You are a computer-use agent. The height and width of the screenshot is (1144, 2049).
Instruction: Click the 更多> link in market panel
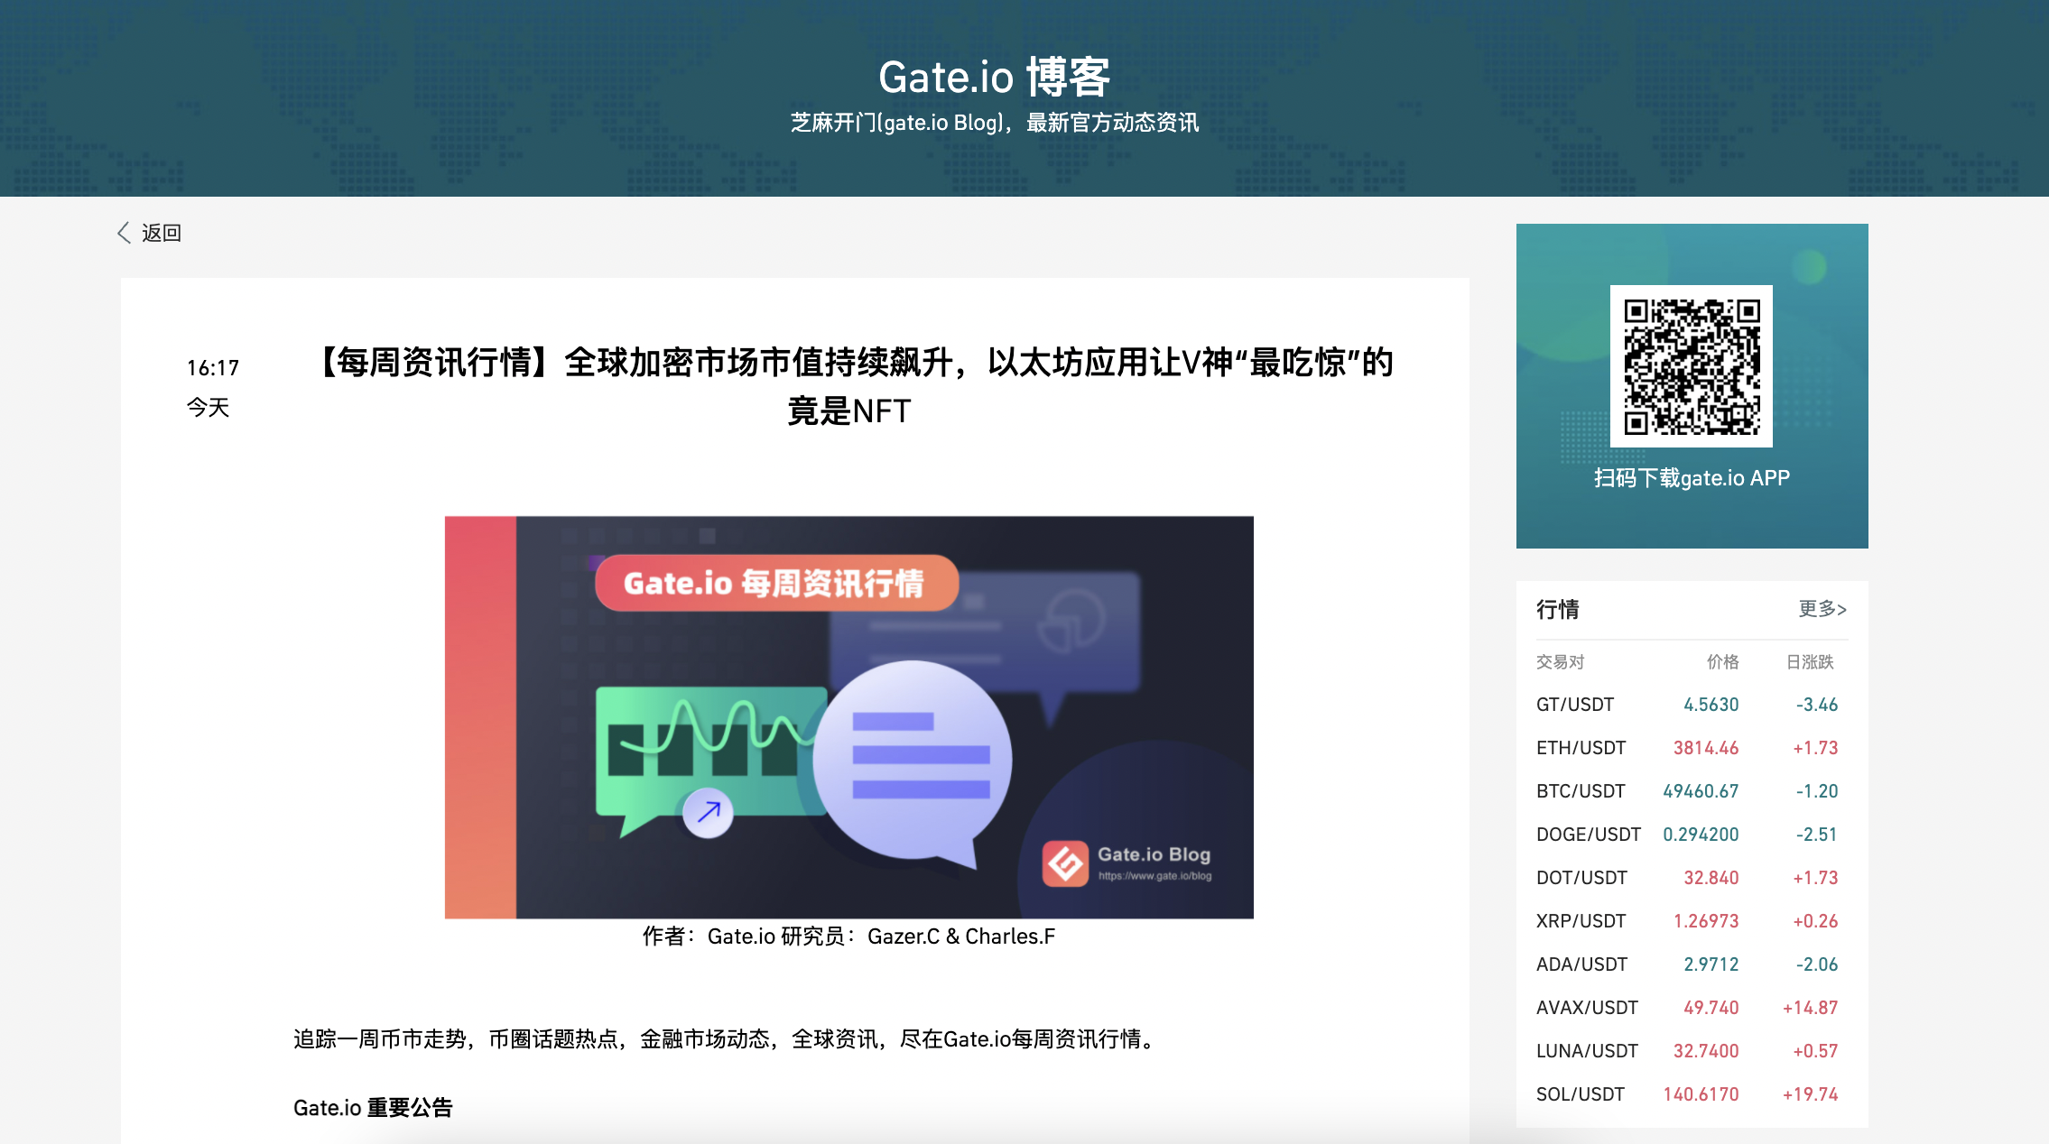[1822, 609]
